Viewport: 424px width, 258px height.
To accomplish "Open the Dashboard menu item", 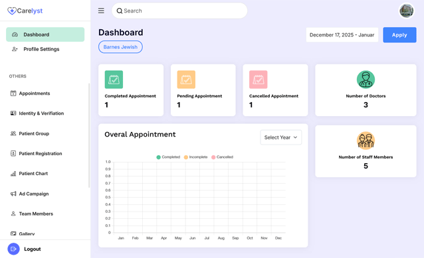I will tap(45, 34).
